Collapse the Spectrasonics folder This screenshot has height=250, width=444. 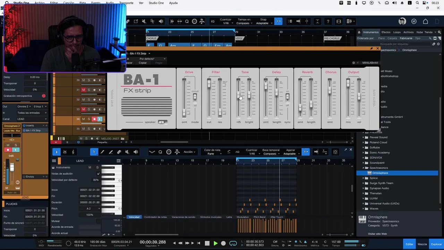(x=363, y=168)
